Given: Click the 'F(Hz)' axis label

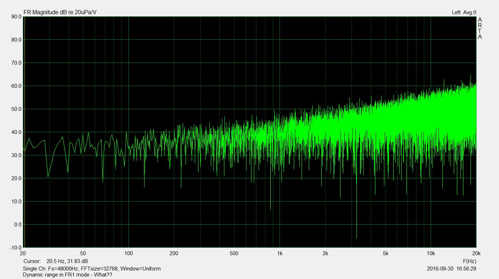Looking at the screenshot, I should click(x=469, y=261).
